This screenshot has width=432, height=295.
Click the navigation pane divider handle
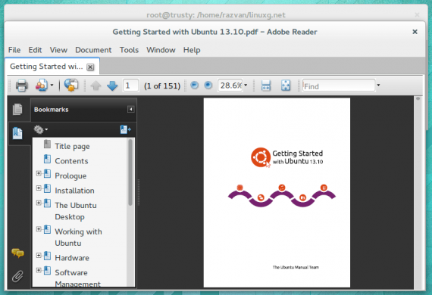(x=139, y=192)
